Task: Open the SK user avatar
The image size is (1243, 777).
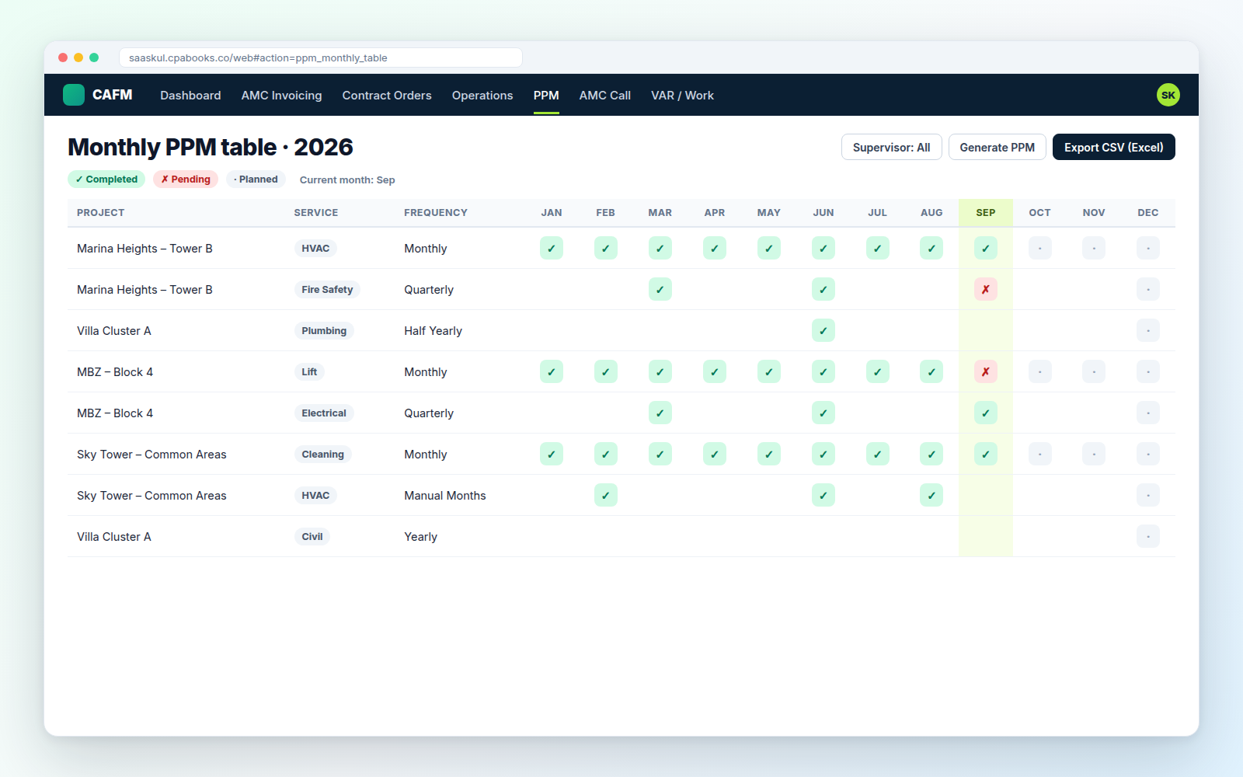Action: (1168, 95)
